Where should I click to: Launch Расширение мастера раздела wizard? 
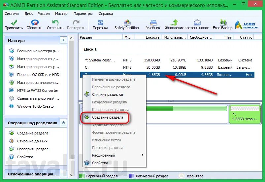[x=34, y=51]
